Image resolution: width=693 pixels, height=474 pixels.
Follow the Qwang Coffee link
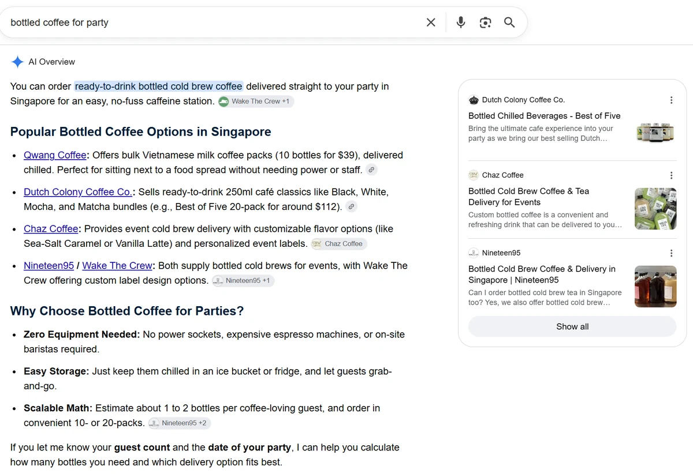[x=55, y=155]
